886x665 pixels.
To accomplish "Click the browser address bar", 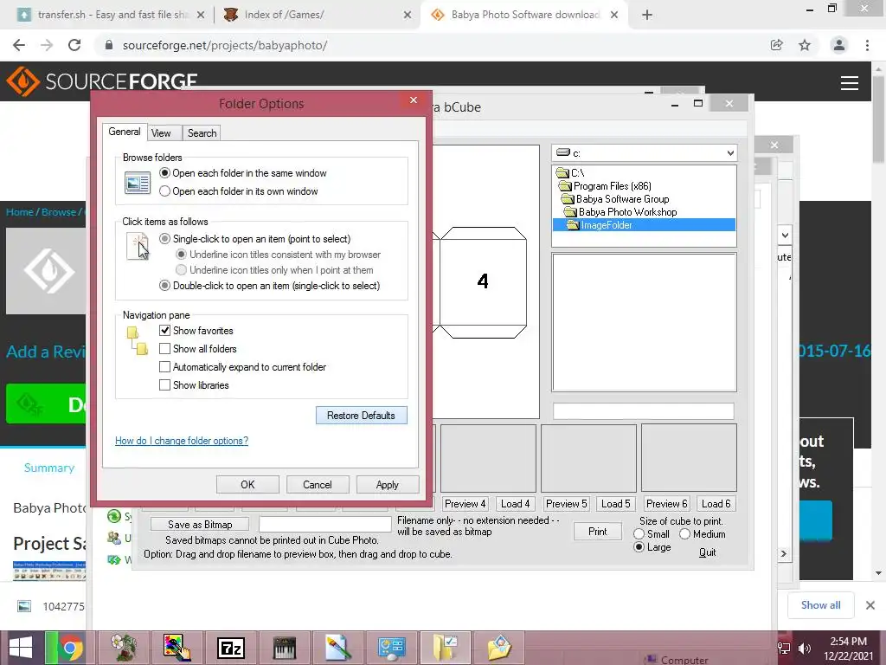I will click(429, 45).
